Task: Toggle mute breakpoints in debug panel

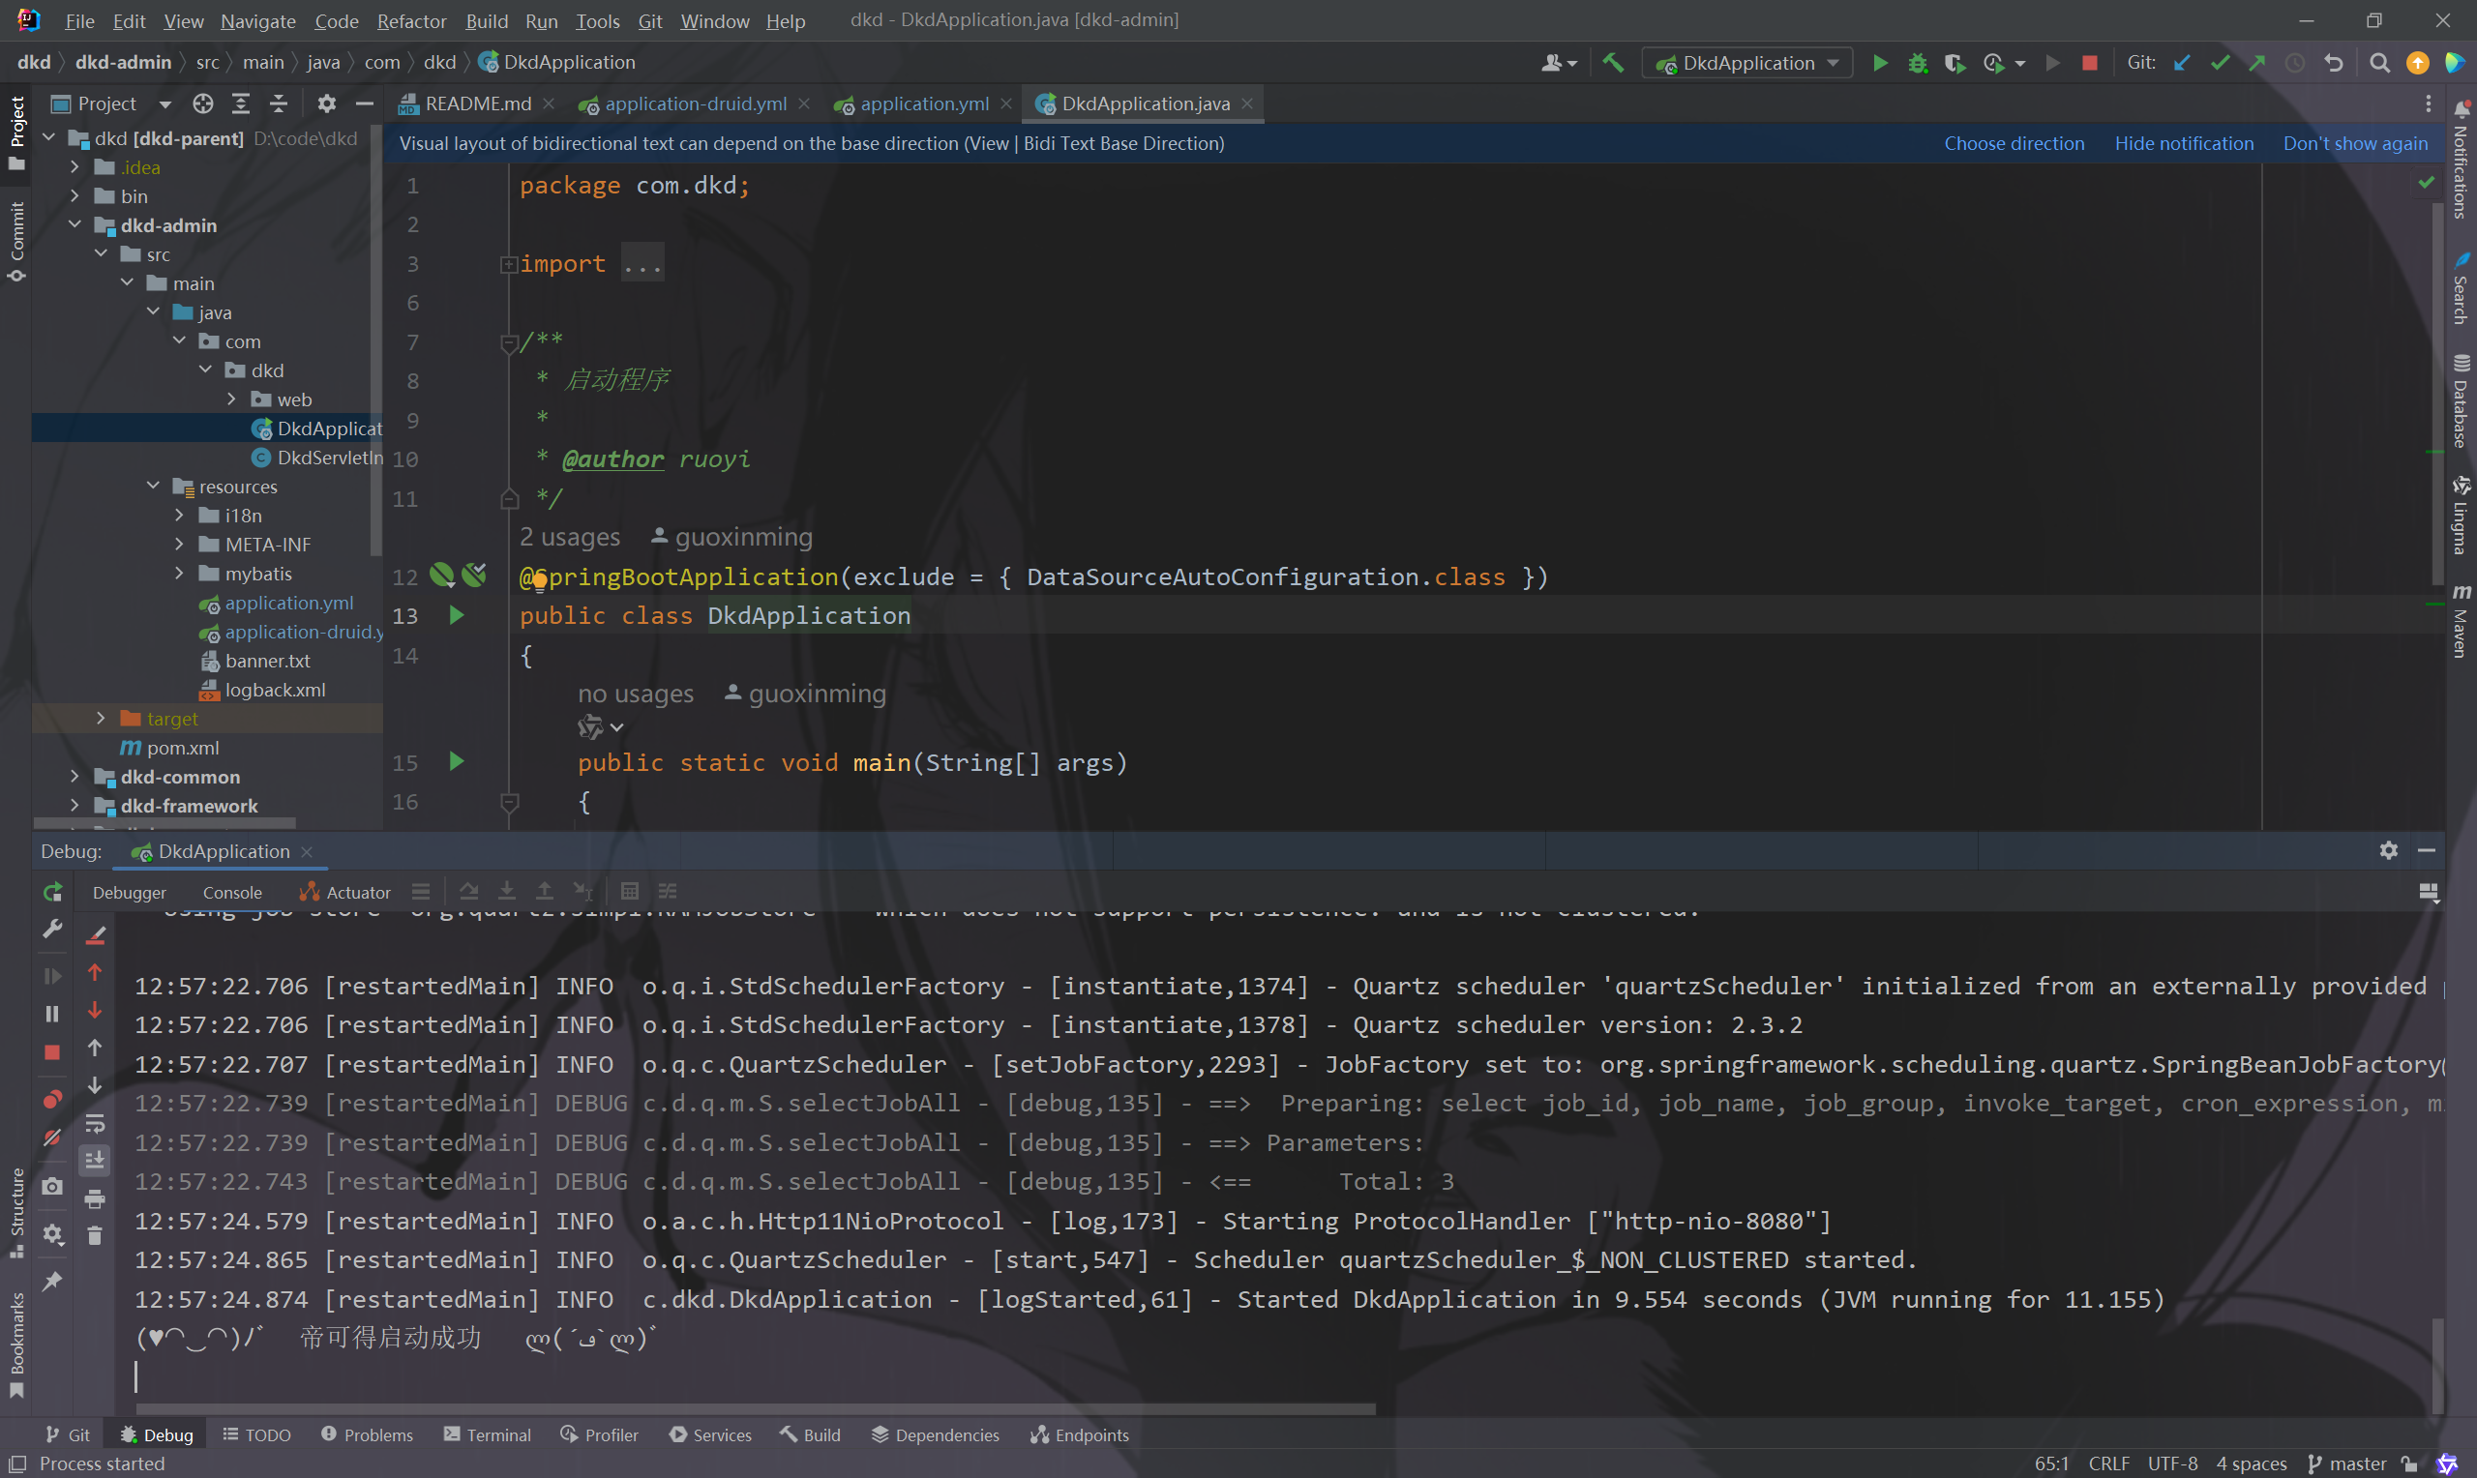Action: [53, 1138]
